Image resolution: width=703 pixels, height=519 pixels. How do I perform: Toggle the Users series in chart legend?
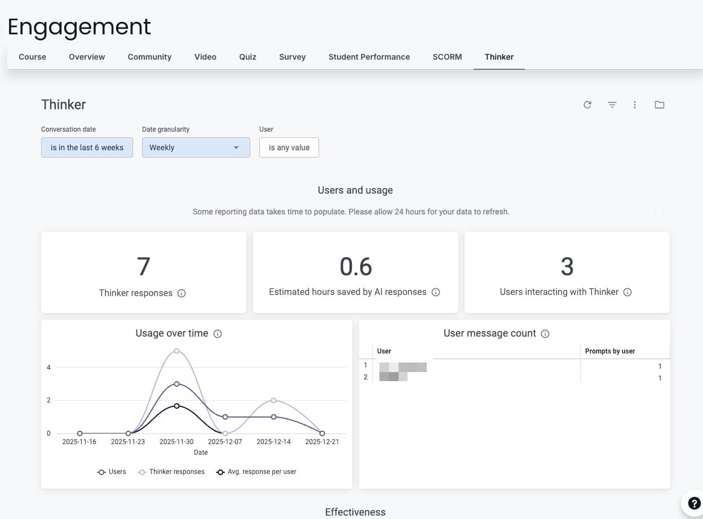point(111,472)
